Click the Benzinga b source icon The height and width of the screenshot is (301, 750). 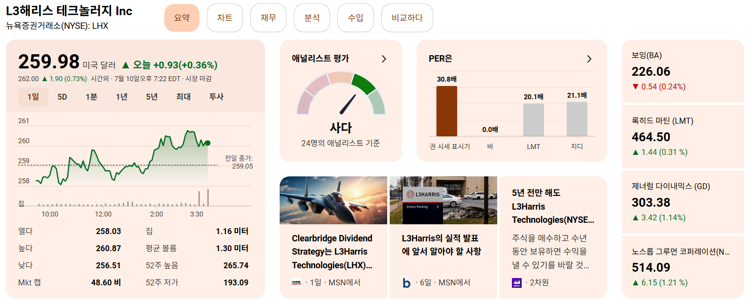click(x=407, y=283)
